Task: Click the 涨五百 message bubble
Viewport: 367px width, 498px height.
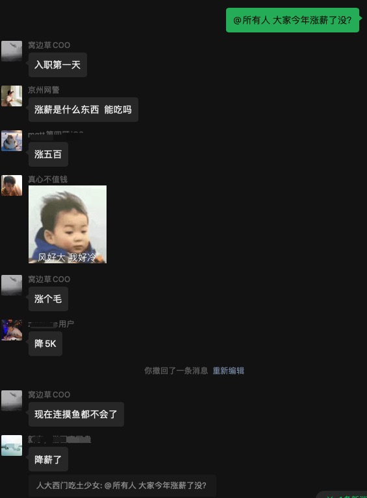Action: coord(48,154)
